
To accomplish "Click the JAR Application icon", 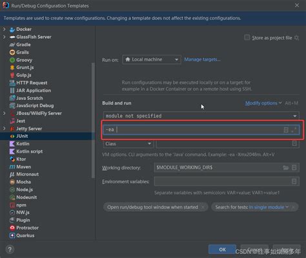I will pyautogui.click(x=12, y=90).
